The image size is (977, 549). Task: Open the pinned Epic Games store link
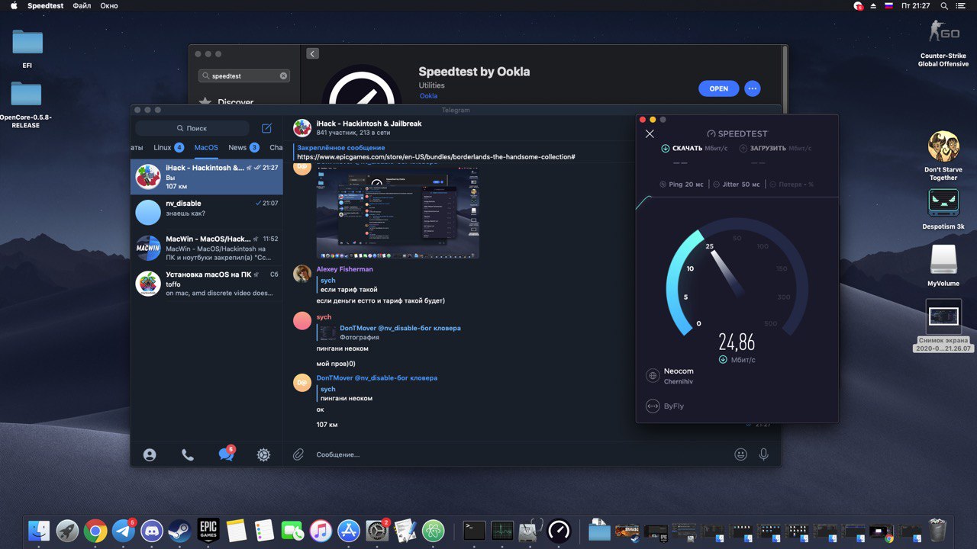pyautogui.click(x=436, y=156)
